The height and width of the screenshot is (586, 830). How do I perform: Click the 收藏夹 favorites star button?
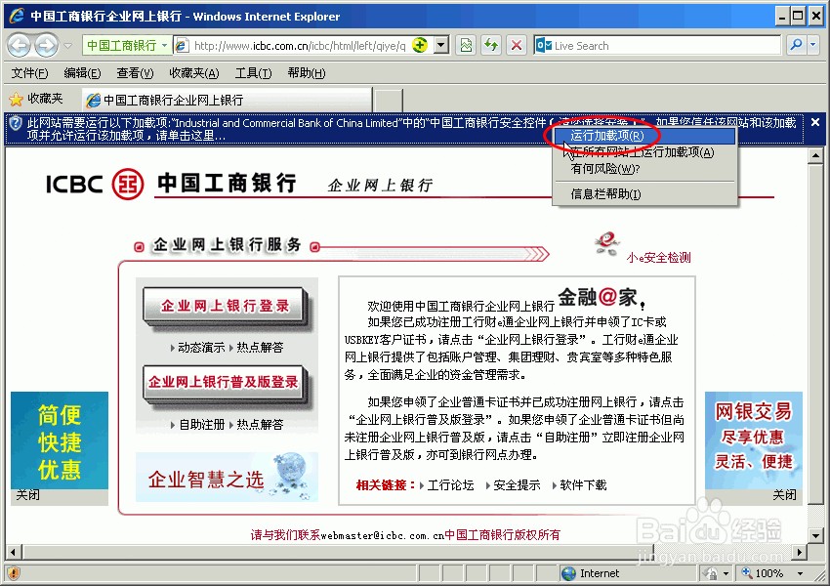36,99
